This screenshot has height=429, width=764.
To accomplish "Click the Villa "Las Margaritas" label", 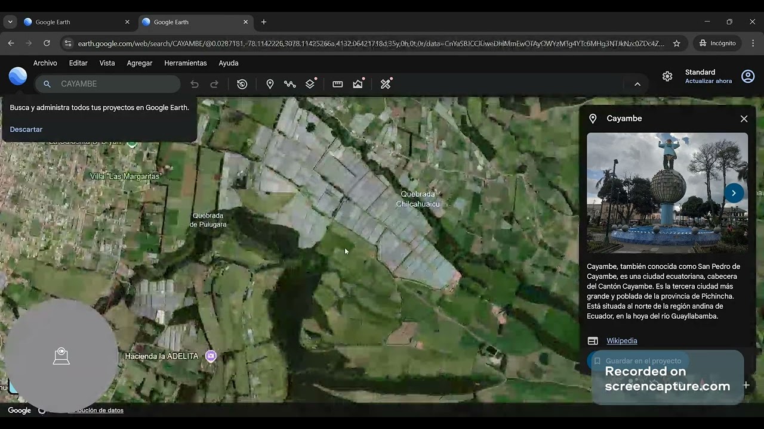I will pyautogui.click(x=125, y=176).
